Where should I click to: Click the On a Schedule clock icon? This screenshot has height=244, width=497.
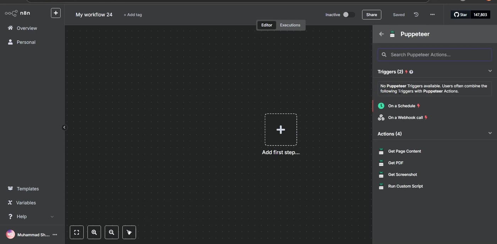tap(381, 106)
